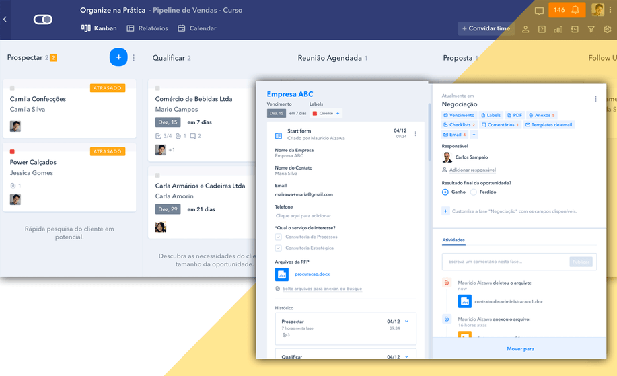Open the Negociação phase three-dot menu
617x376 pixels.
(595, 99)
